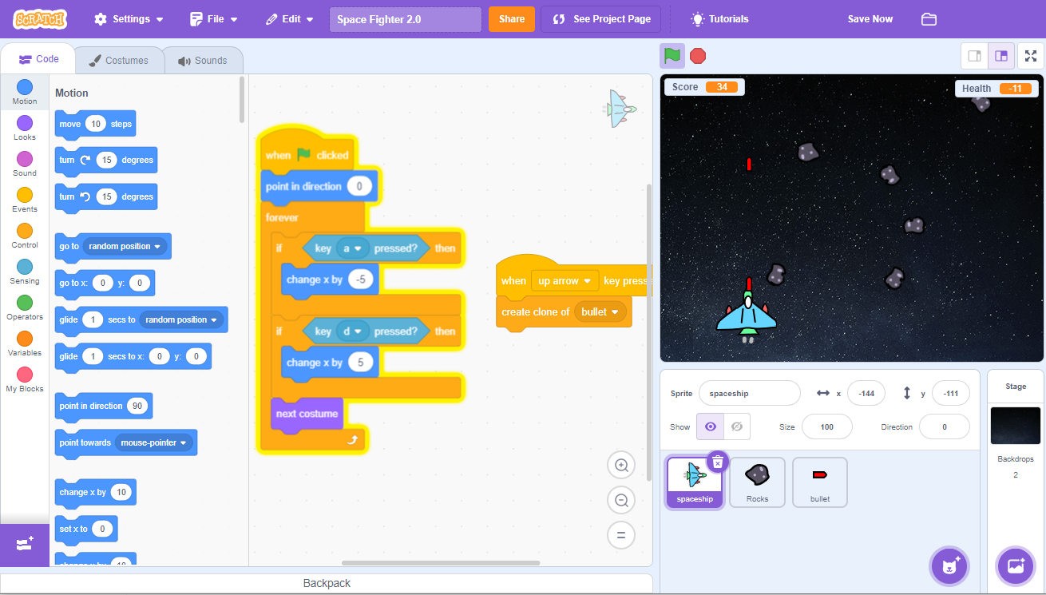The height and width of the screenshot is (595, 1046).
Task: Click Save Now
Action: (x=870, y=19)
